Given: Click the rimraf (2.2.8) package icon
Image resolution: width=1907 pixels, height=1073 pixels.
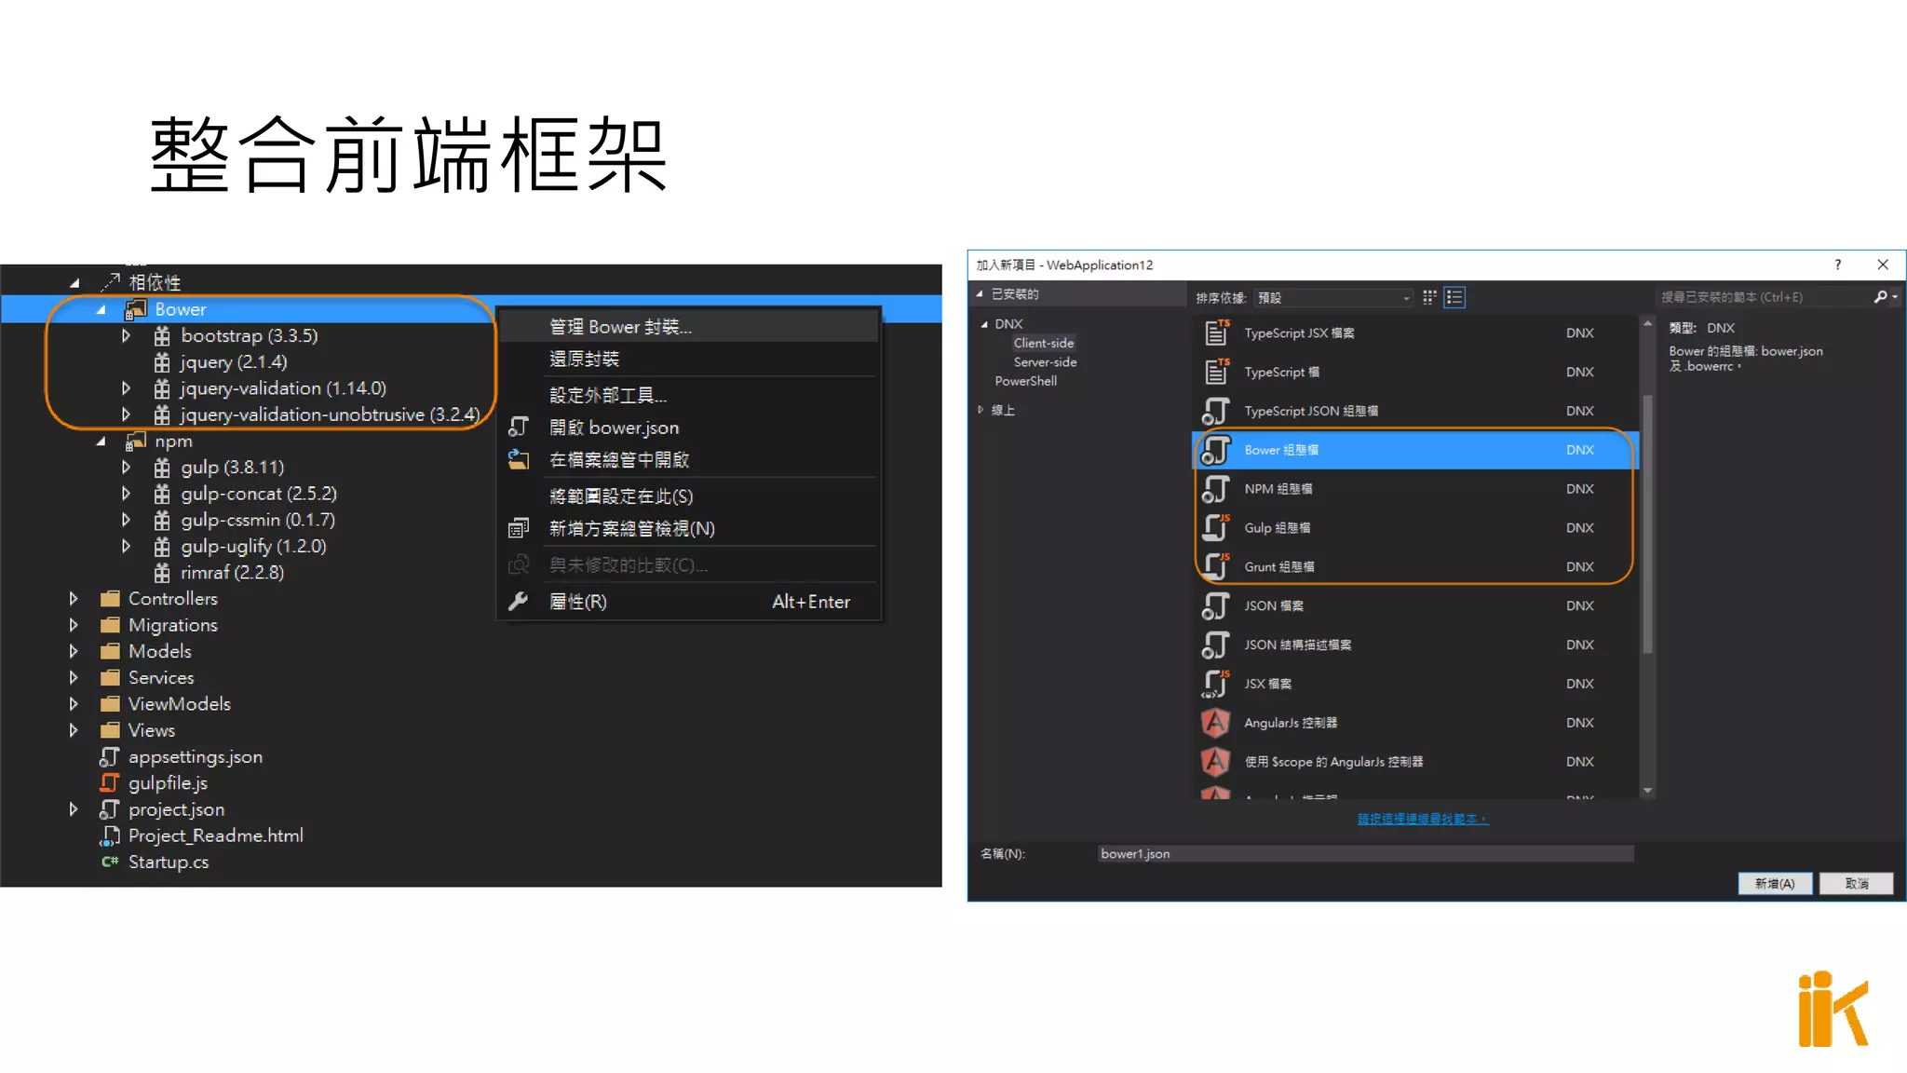Looking at the screenshot, I should pos(162,573).
